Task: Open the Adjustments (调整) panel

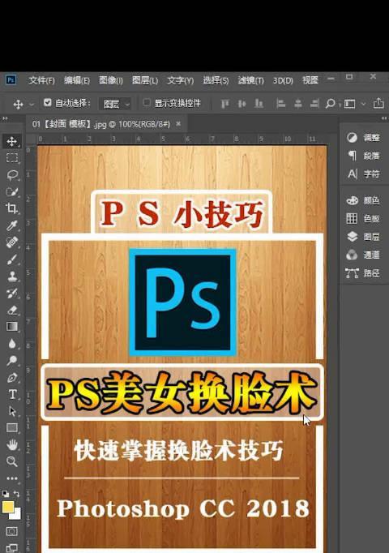Action: coord(363,138)
